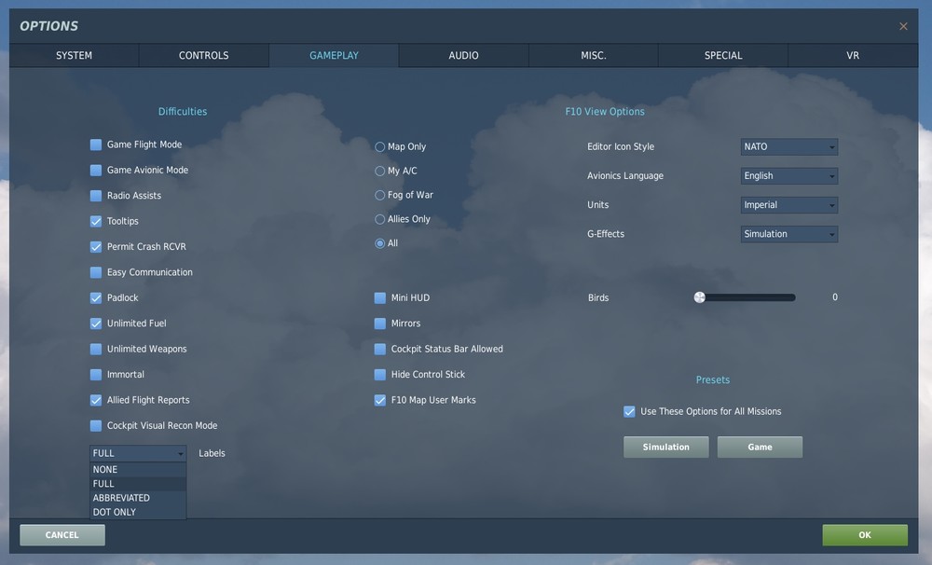932x565 pixels.
Task: Disable Permit Crash RCVR
Action: tap(96, 247)
